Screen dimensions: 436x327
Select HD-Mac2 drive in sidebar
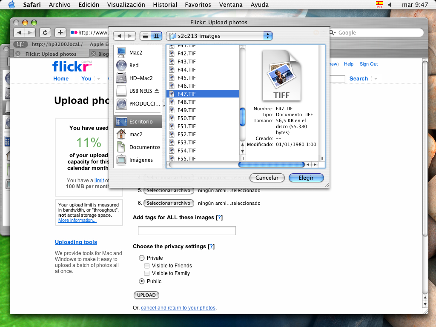pyautogui.click(x=138, y=78)
